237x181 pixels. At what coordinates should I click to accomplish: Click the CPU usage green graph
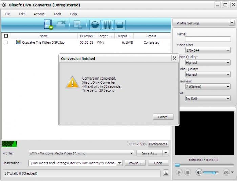tap(9, 144)
